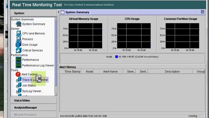Sort by Group column header

pyautogui.click(x=199, y=71)
